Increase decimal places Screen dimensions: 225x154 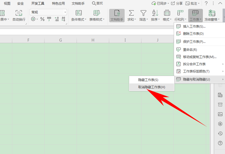pos(57,19)
